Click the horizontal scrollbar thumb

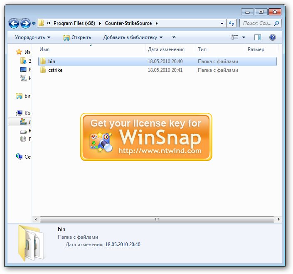tap(157, 219)
